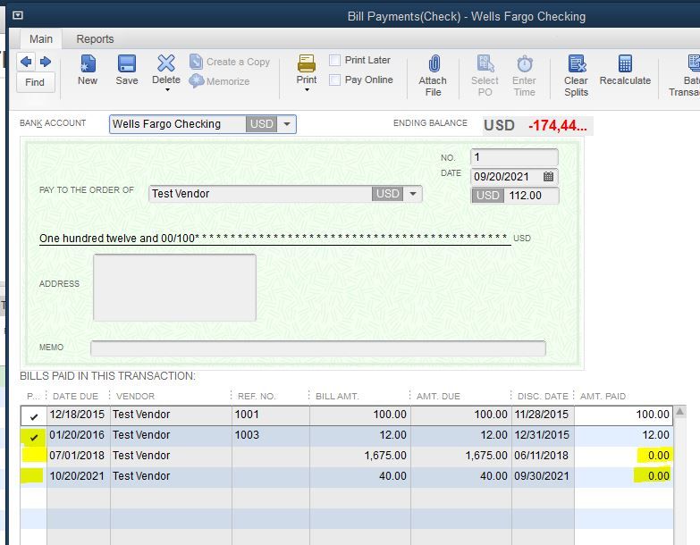700x545 pixels.
Task: Click the Amt. Paid column header
Action: point(603,396)
